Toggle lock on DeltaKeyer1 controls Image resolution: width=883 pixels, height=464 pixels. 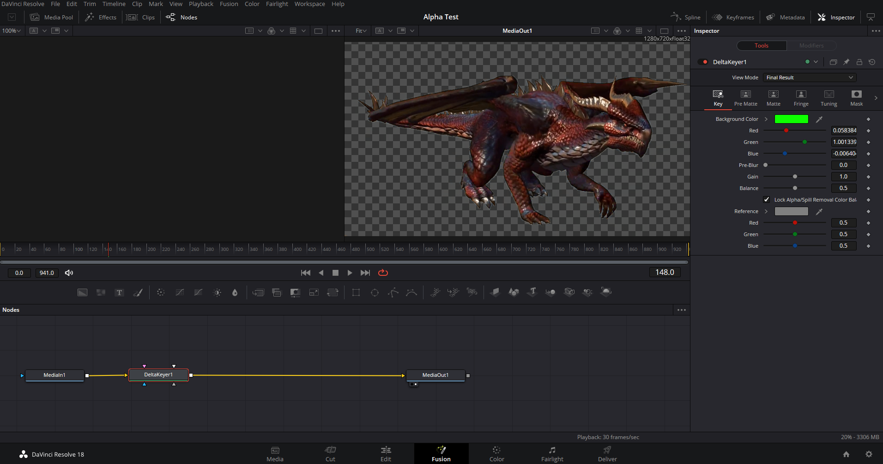(859, 62)
